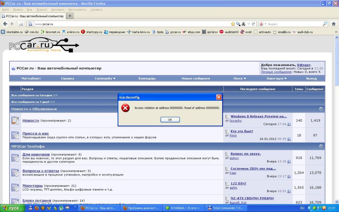This screenshot has width=339, height=212.
Task: Click red error icon in dialog
Action: pos(125,108)
